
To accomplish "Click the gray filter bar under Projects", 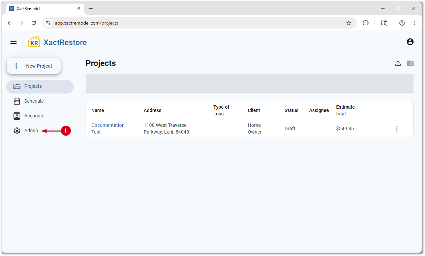I will (249, 84).
